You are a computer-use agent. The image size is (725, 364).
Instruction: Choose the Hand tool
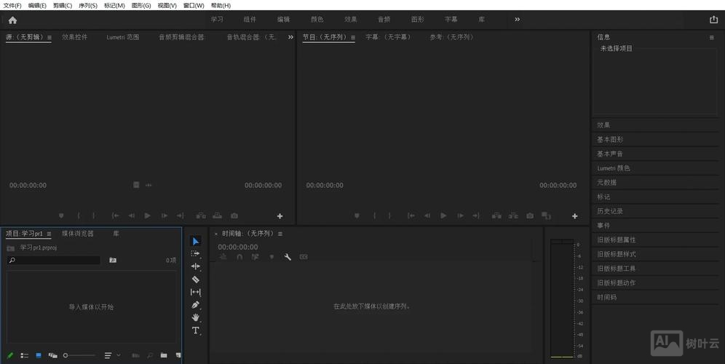(x=195, y=317)
